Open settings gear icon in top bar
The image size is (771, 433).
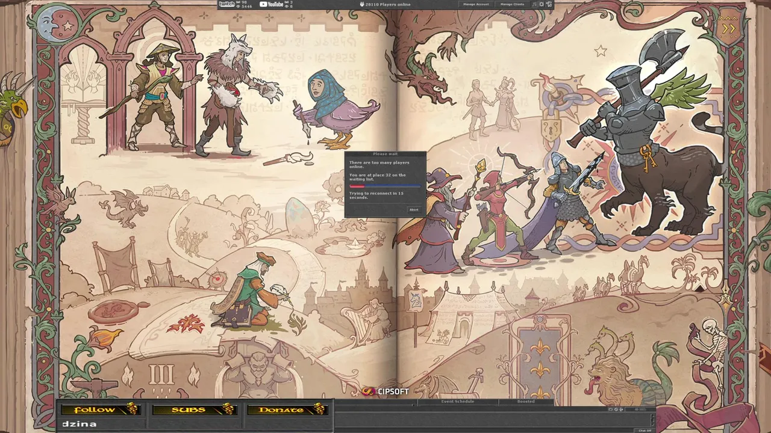pyautogui.click(x=542, y=4)
